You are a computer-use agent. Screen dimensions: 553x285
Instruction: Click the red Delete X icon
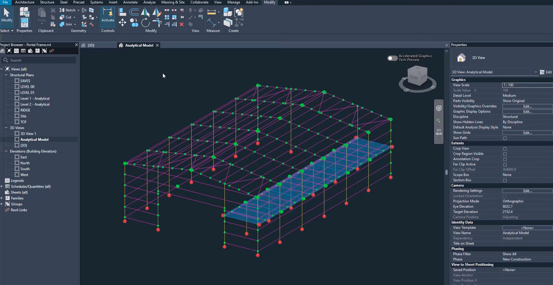click(x=181, y=24)
